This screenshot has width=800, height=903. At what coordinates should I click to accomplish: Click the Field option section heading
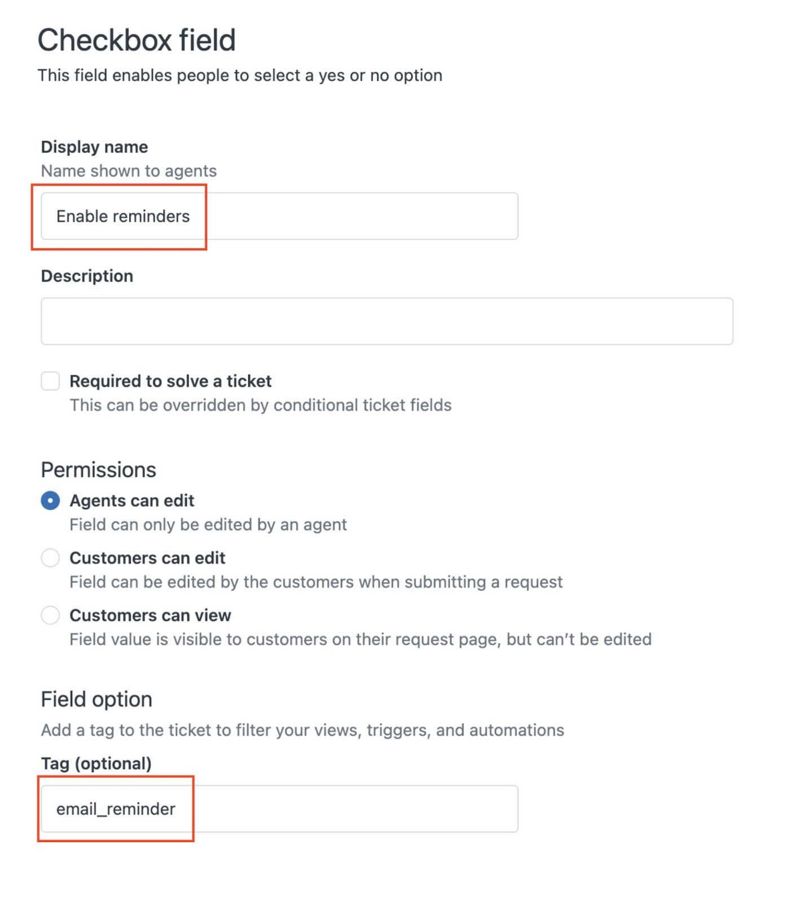pos(96,699)
